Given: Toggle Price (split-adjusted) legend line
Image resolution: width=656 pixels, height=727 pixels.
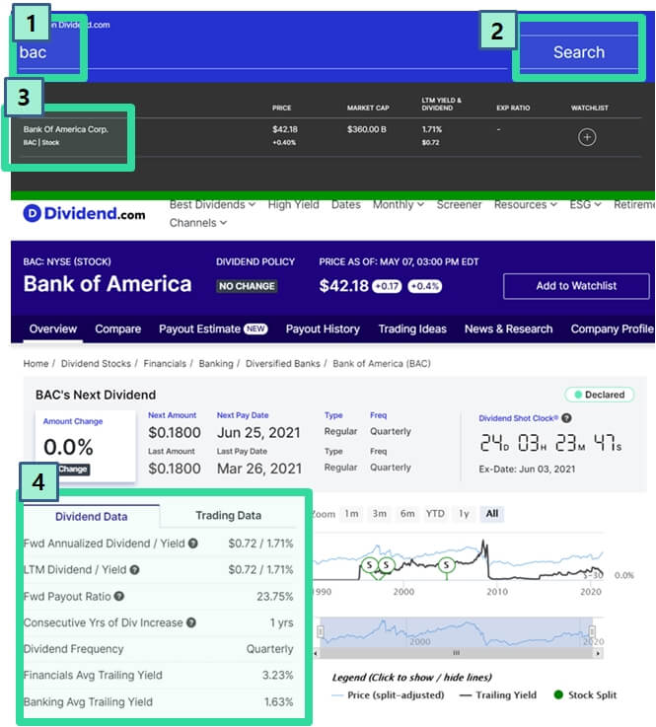Looking at the screenshot, I should coord(388,695).
